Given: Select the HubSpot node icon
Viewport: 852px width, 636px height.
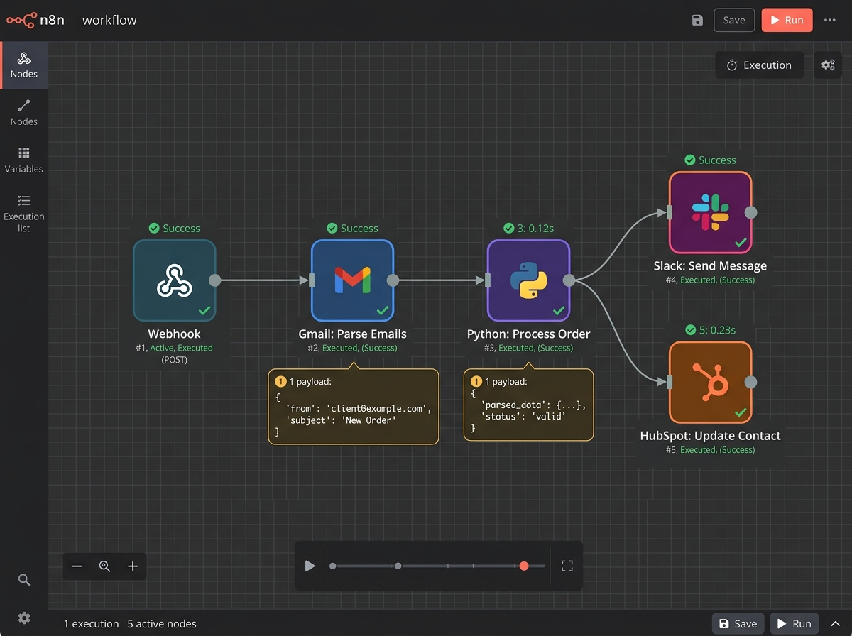Looking at the screenshot, I should 710,382.
